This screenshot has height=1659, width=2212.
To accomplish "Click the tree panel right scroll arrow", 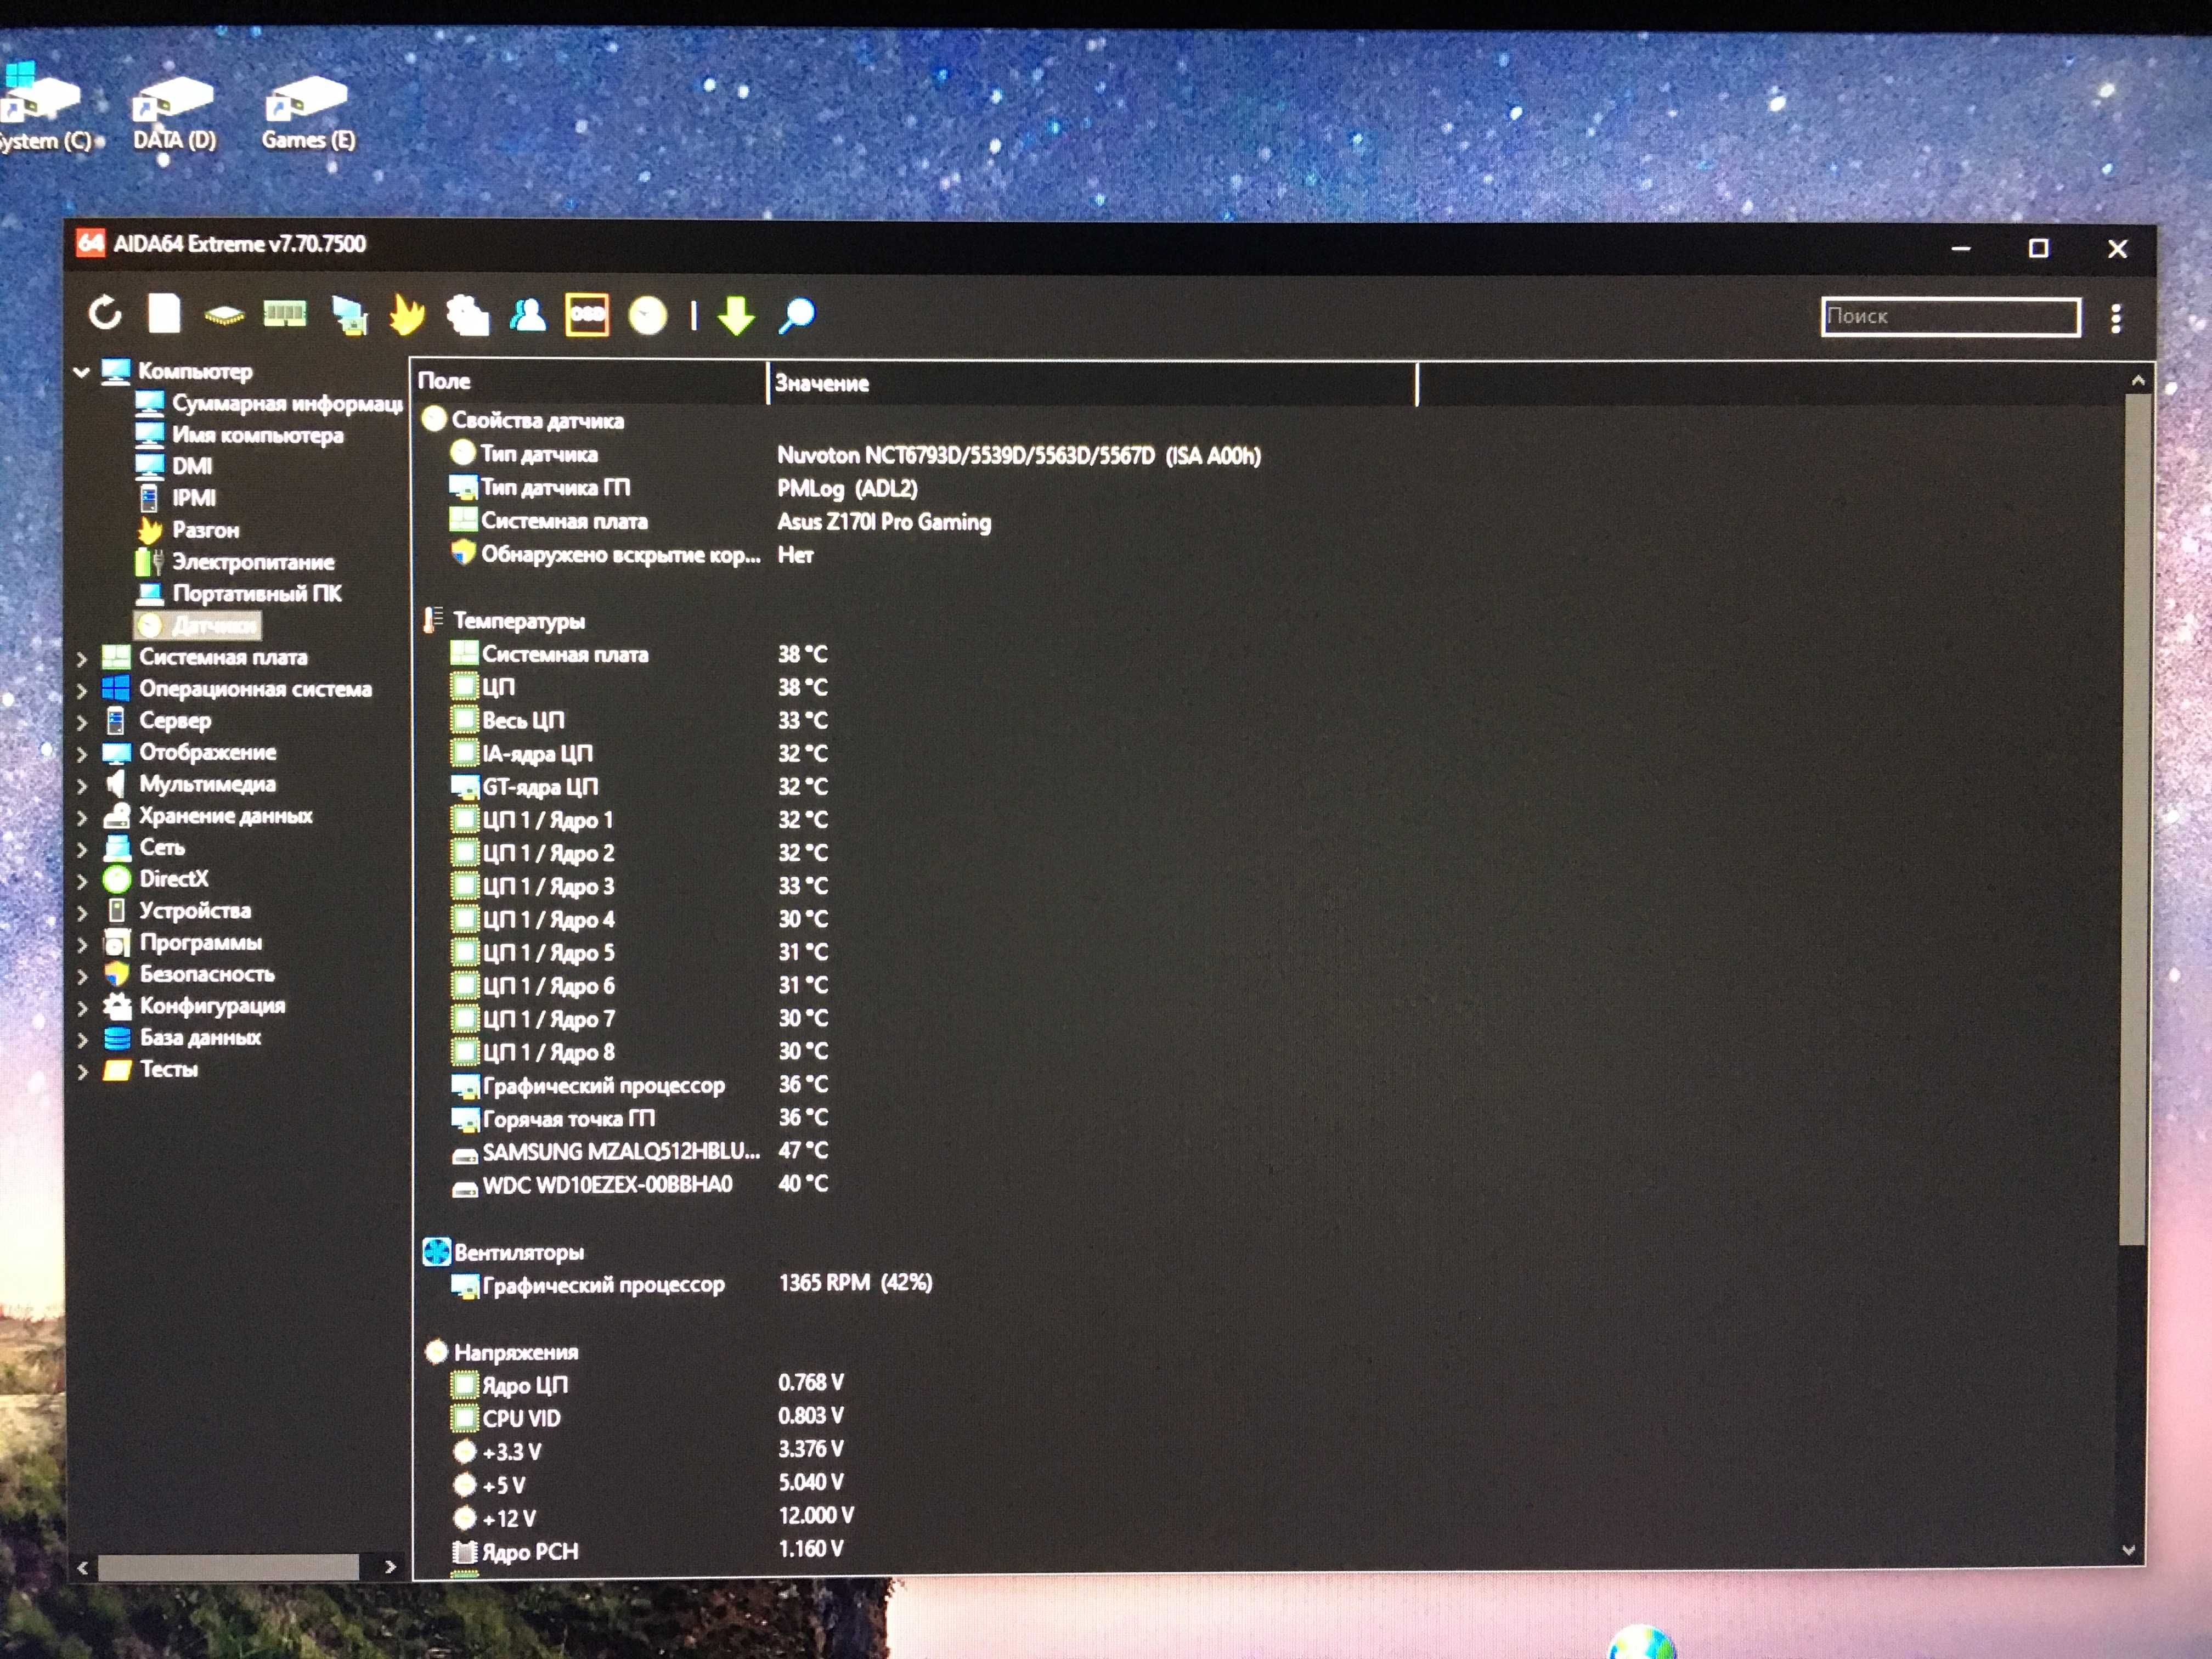I will [x=390, y=1567].
